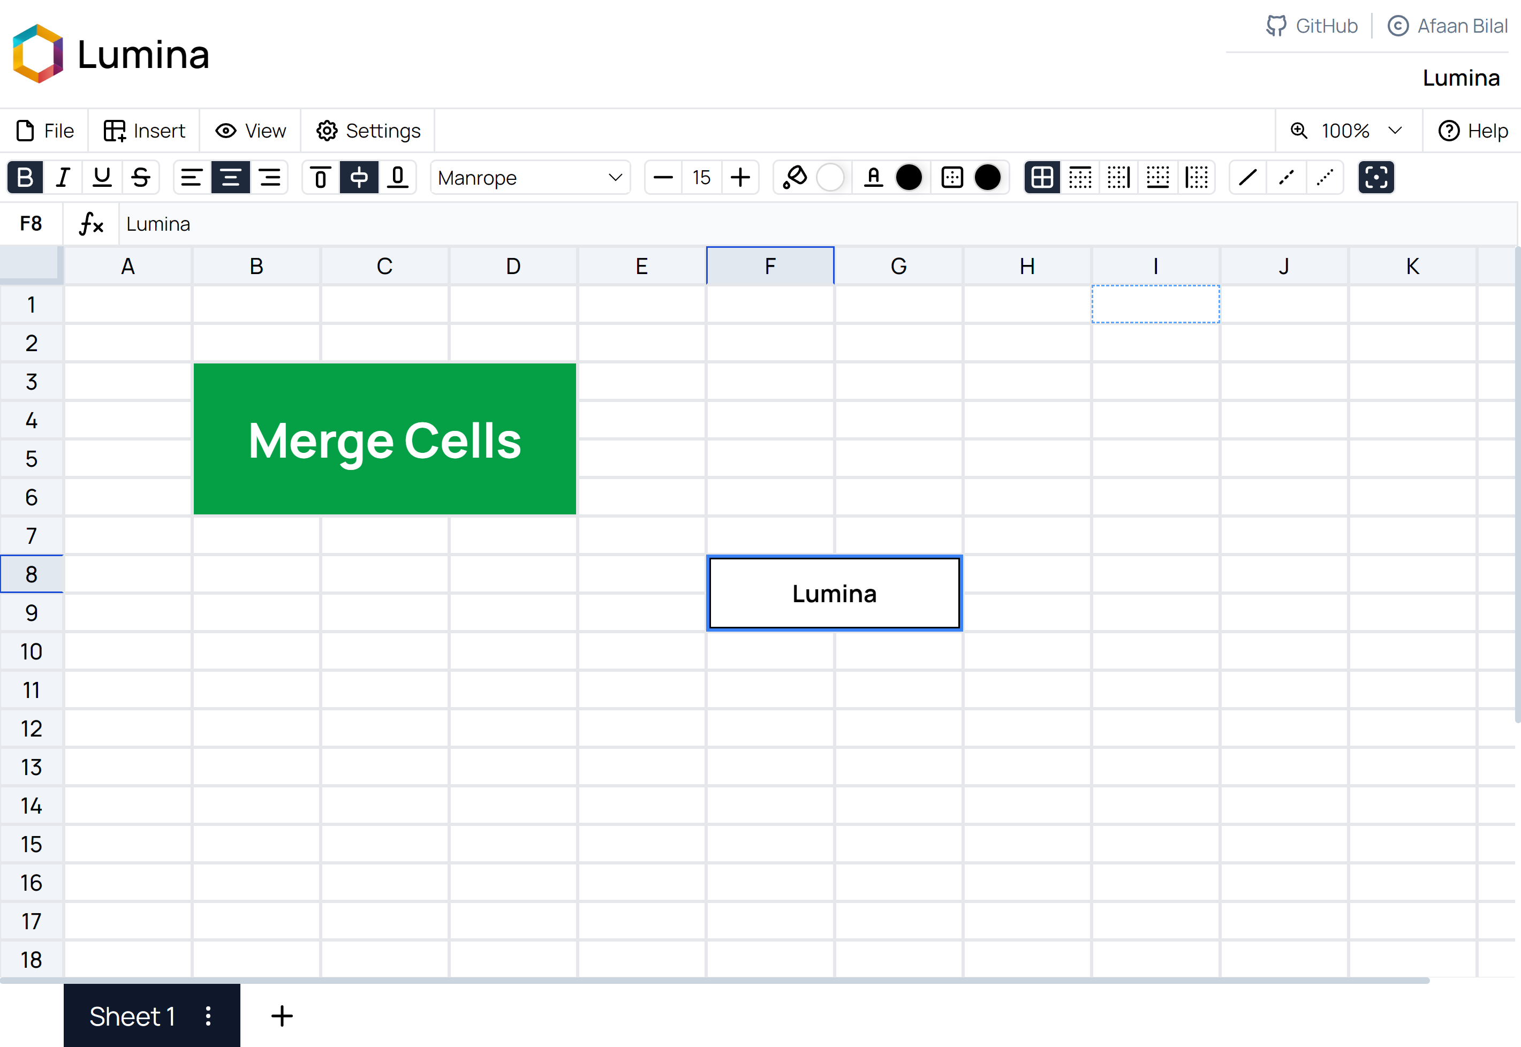Apply all borders using the grid icon
Image resolution: width=1521 pixels, height=1047 pixels.
pyautogui.click(x=1042, y=177)
